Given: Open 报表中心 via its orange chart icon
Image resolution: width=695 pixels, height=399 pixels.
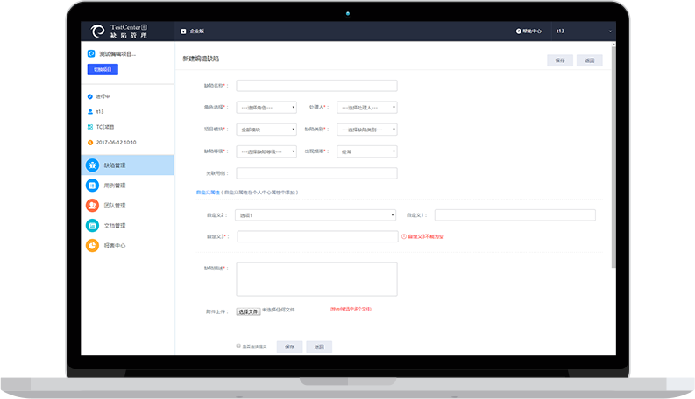Looking at the screenshot, I should tap(92, 246).
